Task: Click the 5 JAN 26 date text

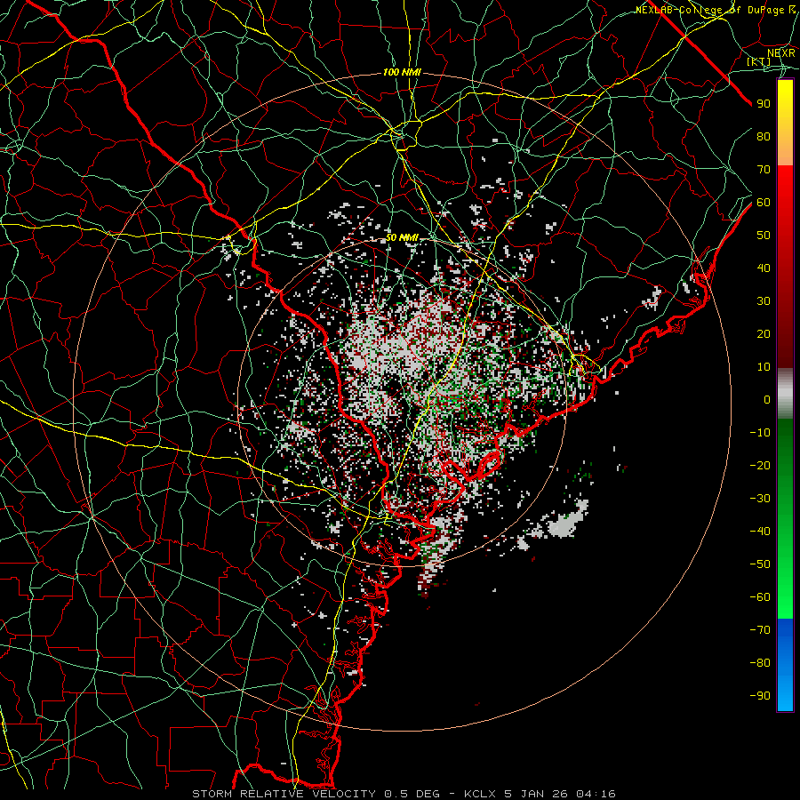Action: click(536, 794)
